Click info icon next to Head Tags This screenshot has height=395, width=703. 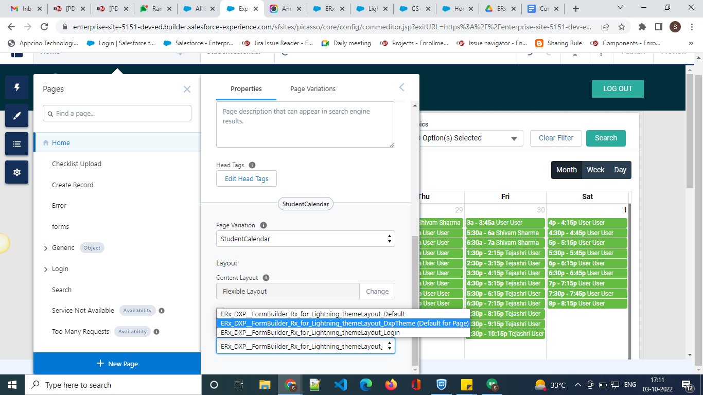point(252,165)
